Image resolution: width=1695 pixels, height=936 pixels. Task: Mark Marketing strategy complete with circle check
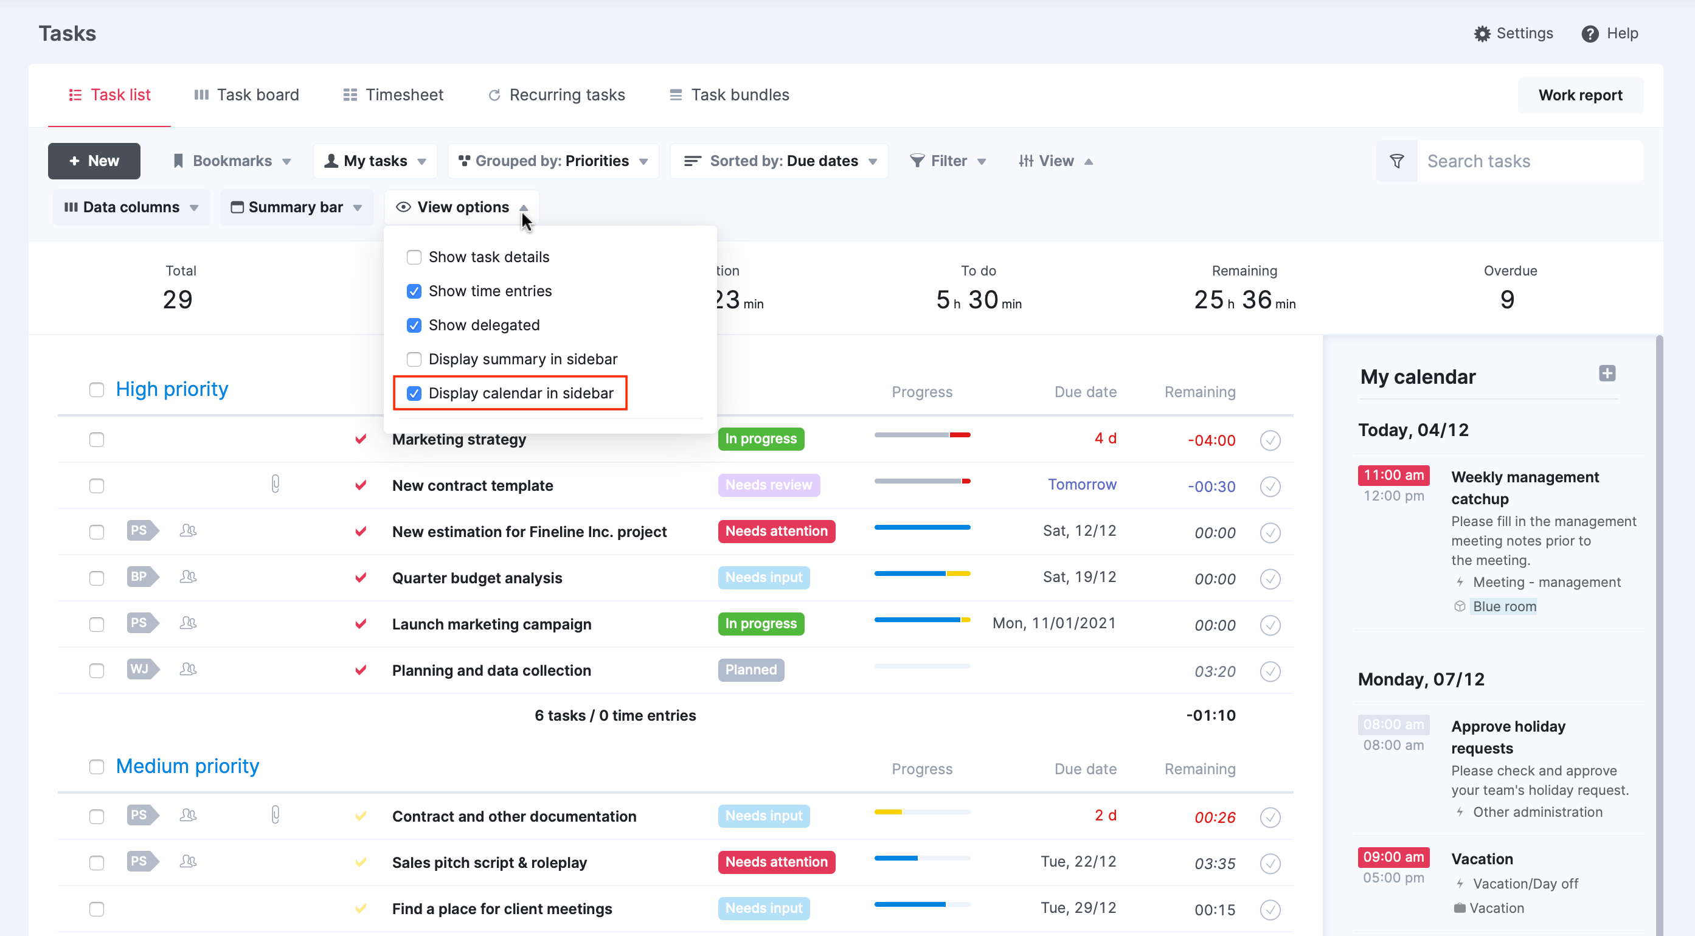pyautogui.click(x=1270, y=440)
